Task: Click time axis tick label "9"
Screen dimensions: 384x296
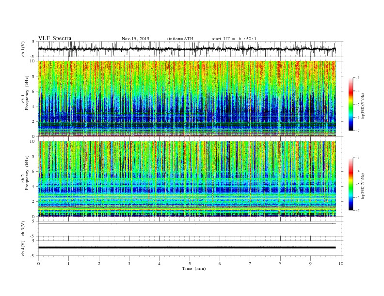Action: [x=310, y=264]
